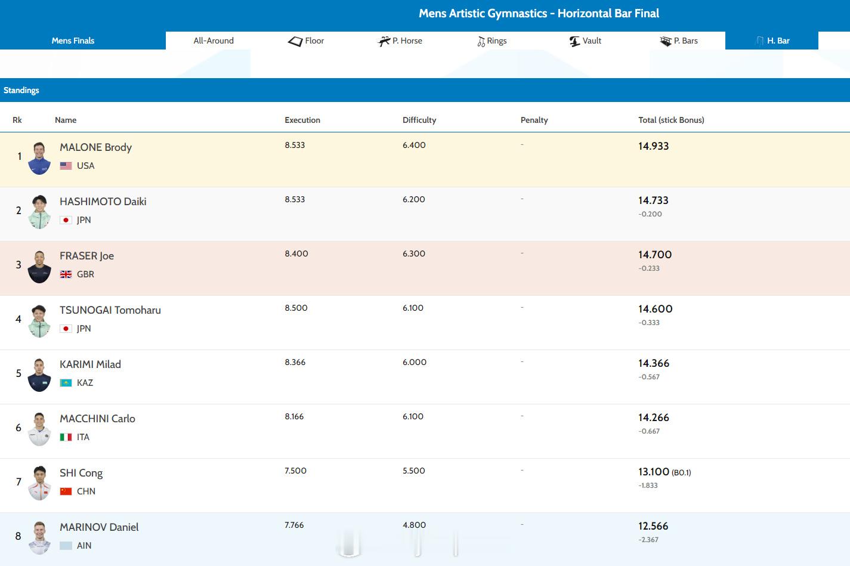Click Brody Malone's athlete photo
Screen dimensions: 850x566
[39, 158]
